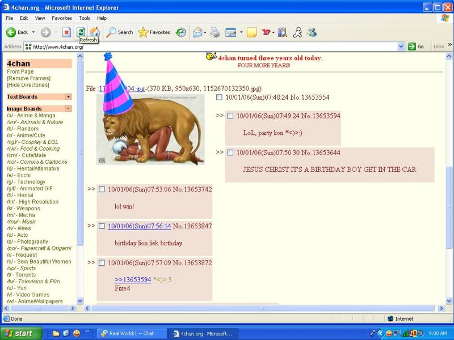This screenshot has height=340, width=454.
Task: Open ZoneAlarm from the system tray
Action: tap(413, 334)
